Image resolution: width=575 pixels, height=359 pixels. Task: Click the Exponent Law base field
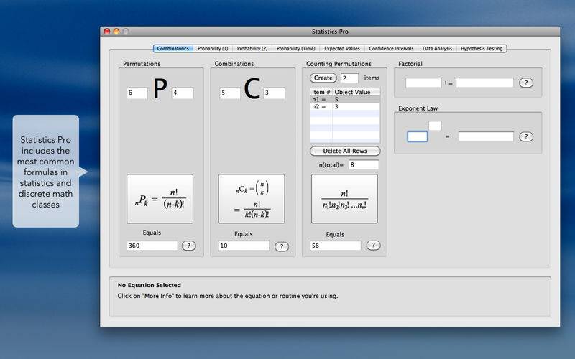(418, 136)
